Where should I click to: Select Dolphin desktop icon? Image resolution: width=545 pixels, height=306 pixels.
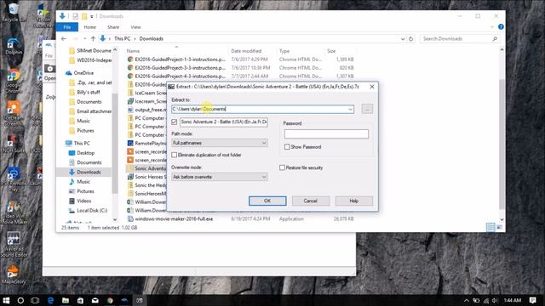tap(14, 46)
